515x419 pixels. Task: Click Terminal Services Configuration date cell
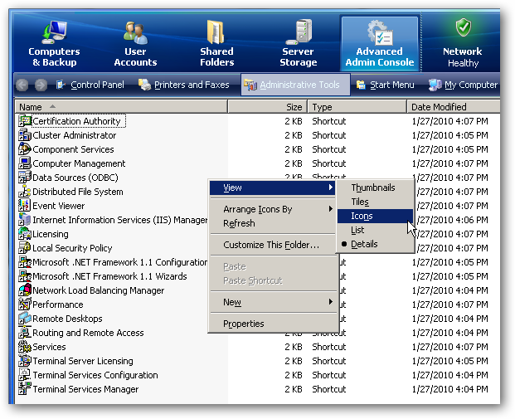449,375
